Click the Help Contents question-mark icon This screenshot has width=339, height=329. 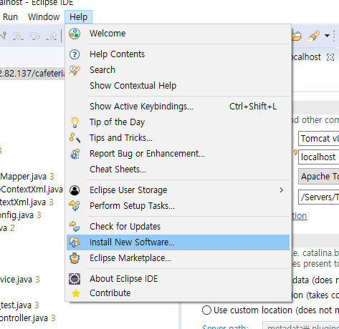(75, 54)
